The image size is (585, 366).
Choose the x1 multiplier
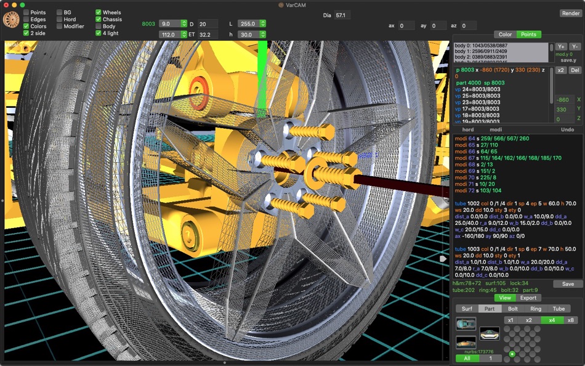[510, 320]
